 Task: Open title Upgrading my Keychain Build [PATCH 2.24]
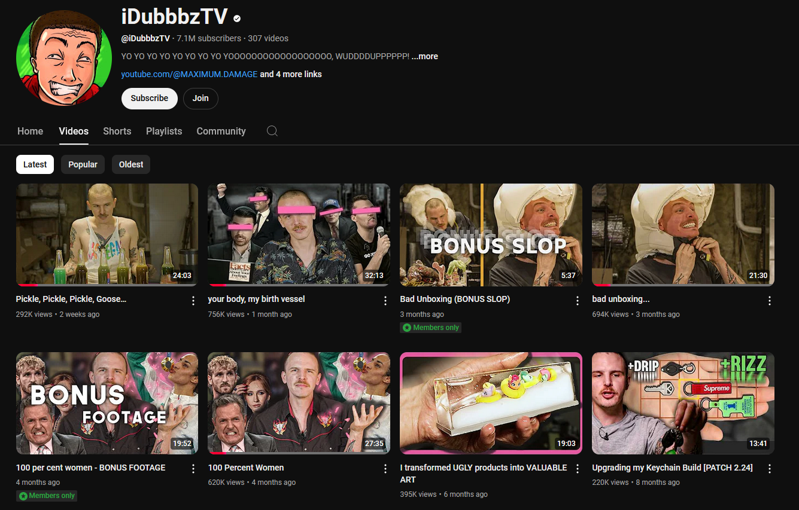pyautogui.click(x=673, y=468)
